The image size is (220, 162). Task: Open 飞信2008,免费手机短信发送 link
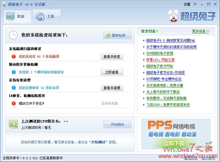tap(168, 105)
